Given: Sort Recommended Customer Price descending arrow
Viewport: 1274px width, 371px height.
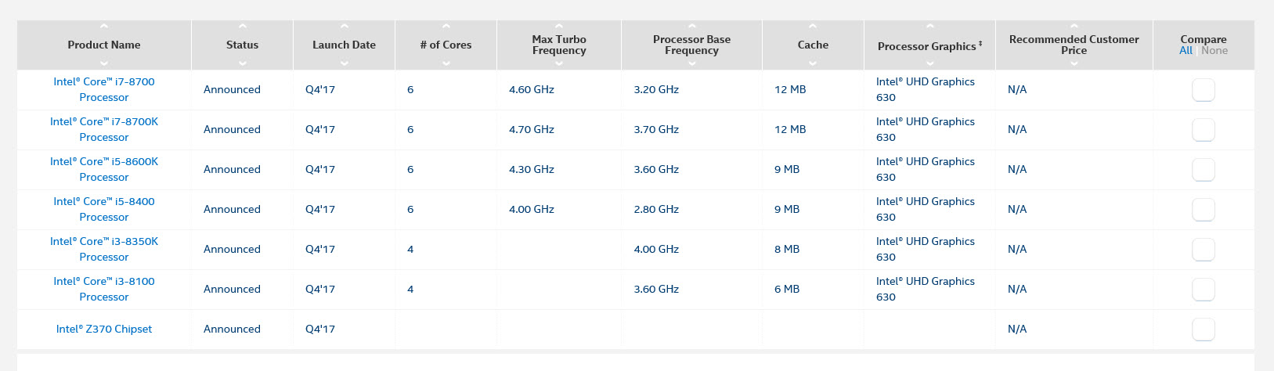Looking at the screenshot, I should [1074, 63].
